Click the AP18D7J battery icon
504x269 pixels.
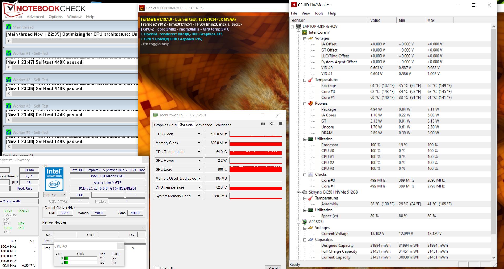click(305, 222)
